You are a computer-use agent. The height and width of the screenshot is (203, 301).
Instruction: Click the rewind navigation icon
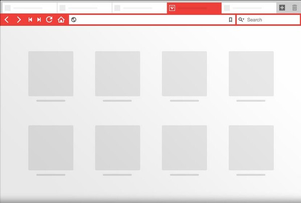click(x=30, y=20)
